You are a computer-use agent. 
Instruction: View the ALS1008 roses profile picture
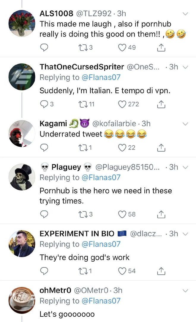coord(22,23)
